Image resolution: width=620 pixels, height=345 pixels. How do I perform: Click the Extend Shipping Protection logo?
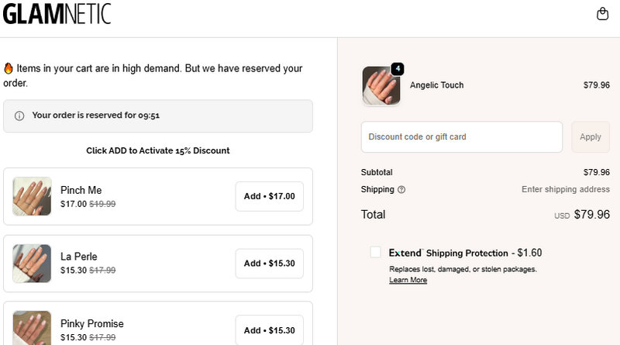[x=405, y=253]
